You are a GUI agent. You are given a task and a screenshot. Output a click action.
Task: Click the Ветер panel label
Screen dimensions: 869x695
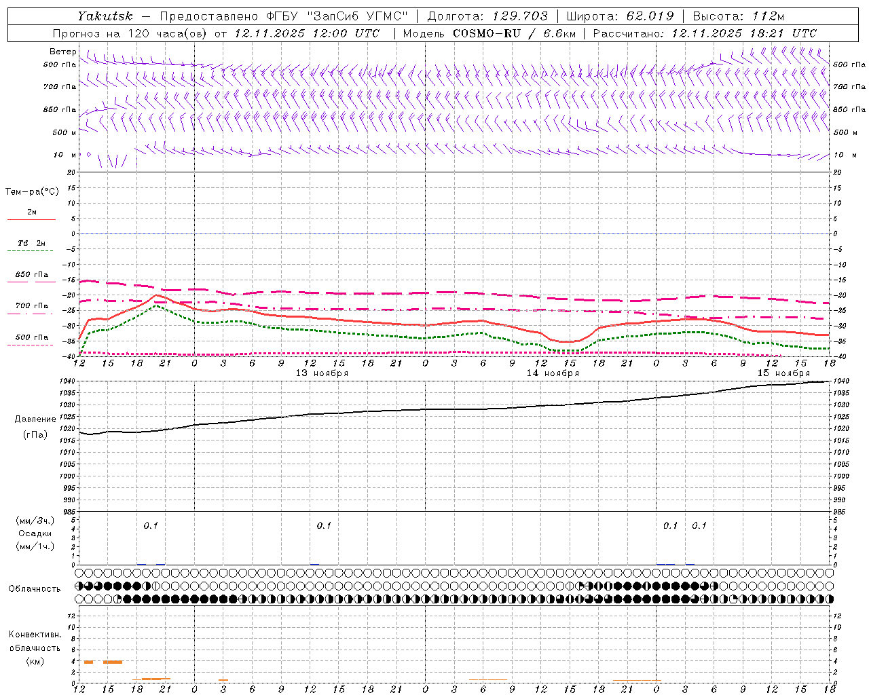click(x=62, y=52)
